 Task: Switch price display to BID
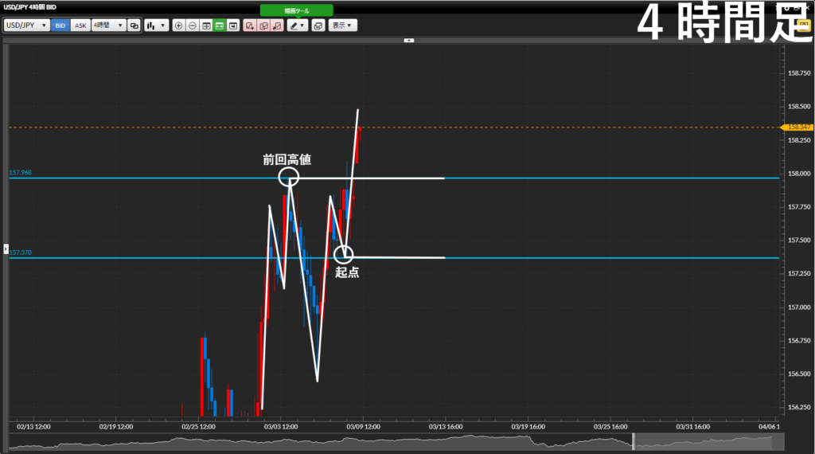click(60, 25)
